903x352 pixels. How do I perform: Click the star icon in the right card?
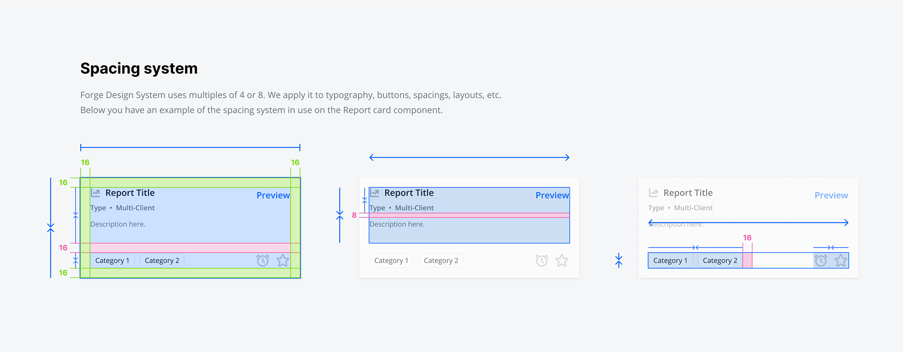tap(841, 261)
